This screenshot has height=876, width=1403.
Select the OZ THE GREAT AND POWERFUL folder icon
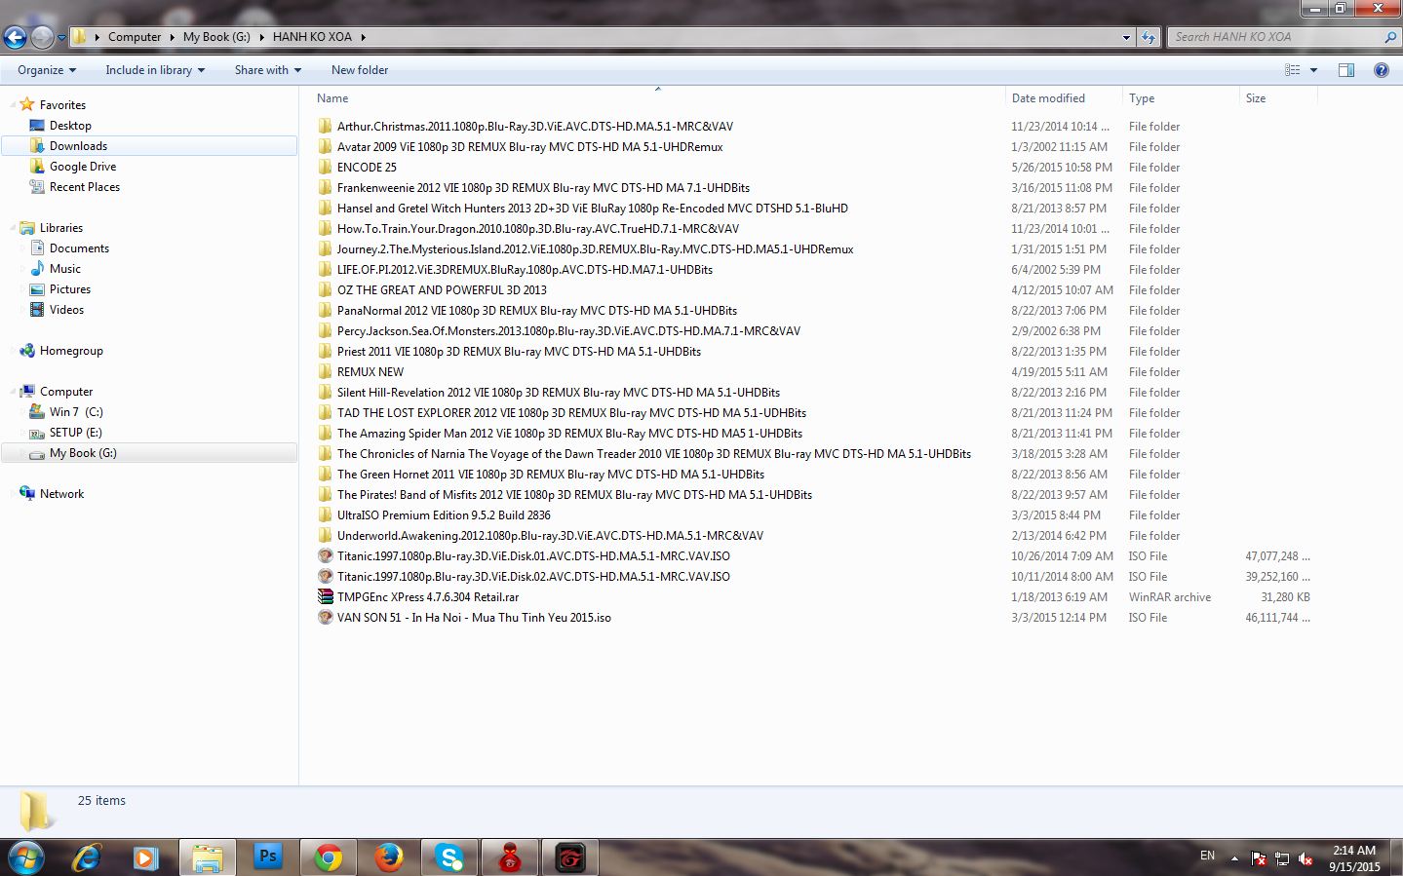click(x=325, y=290)
